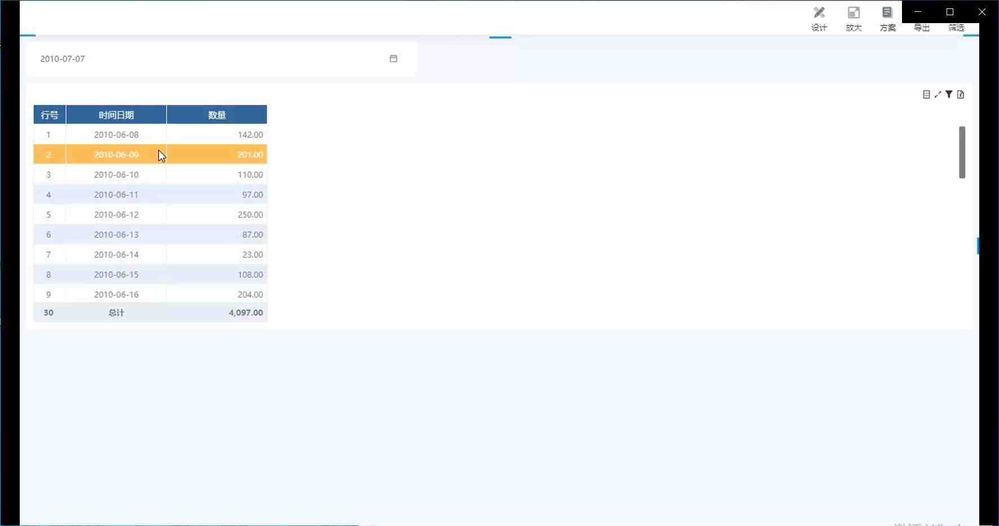Click the 筛选 (Filter) label
Image resolution: width=999 pixels, height=526 pixels.
[956, 28]
